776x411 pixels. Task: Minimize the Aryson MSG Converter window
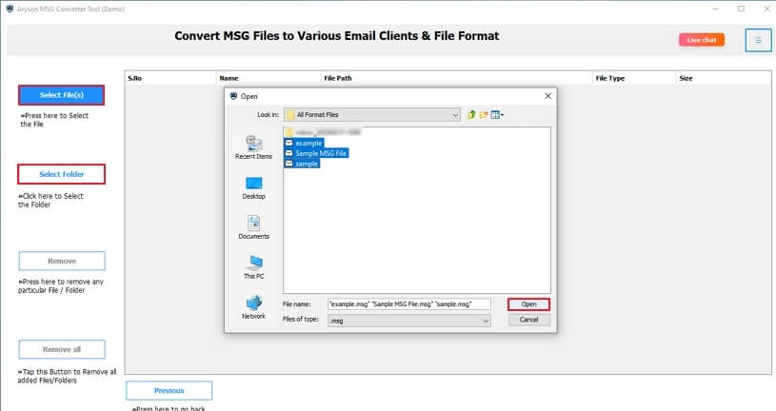tap(716, 9)
